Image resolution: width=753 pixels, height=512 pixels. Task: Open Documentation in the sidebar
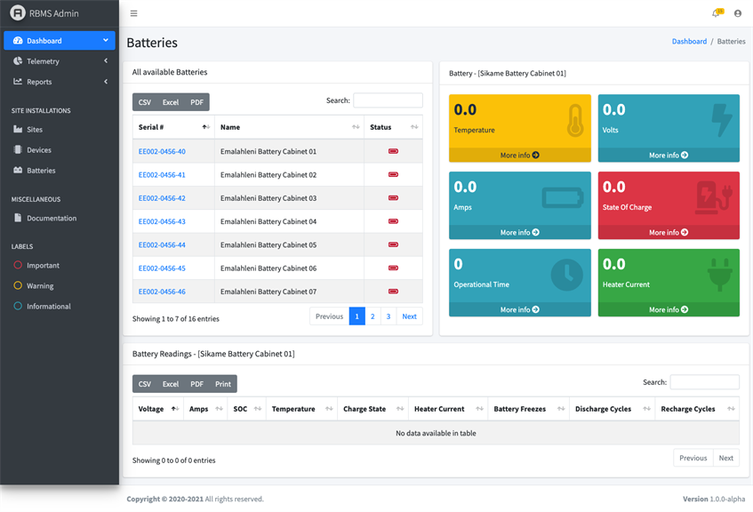click(51, 218)
